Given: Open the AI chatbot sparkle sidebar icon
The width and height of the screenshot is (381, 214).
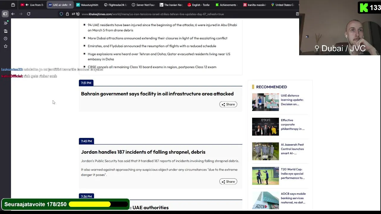Looking at the screenshot, I should [5, 23].
